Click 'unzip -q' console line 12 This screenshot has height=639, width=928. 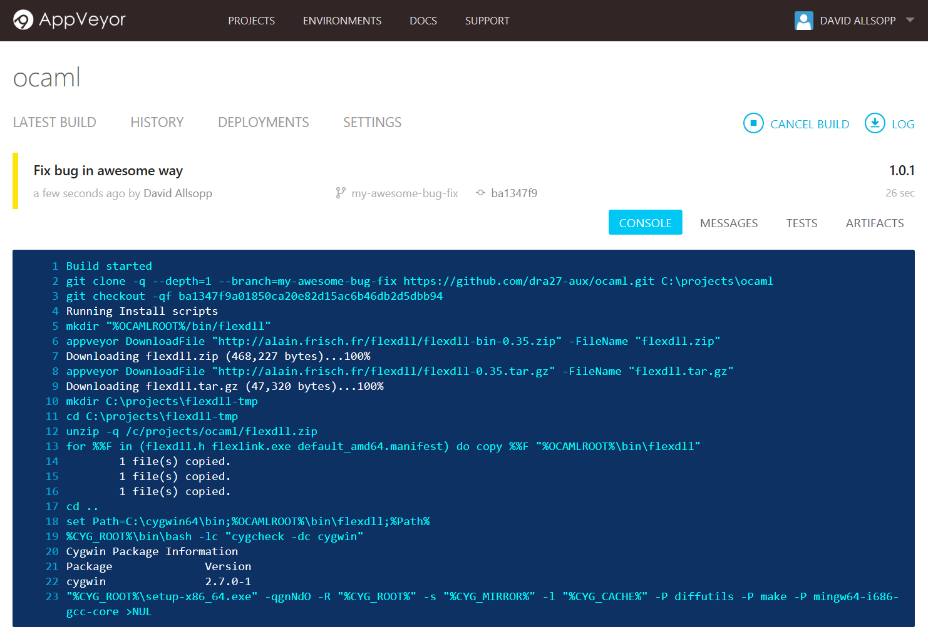pos(192,431)
